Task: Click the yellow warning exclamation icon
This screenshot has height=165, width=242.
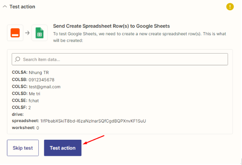Action: tap(230, 7)
